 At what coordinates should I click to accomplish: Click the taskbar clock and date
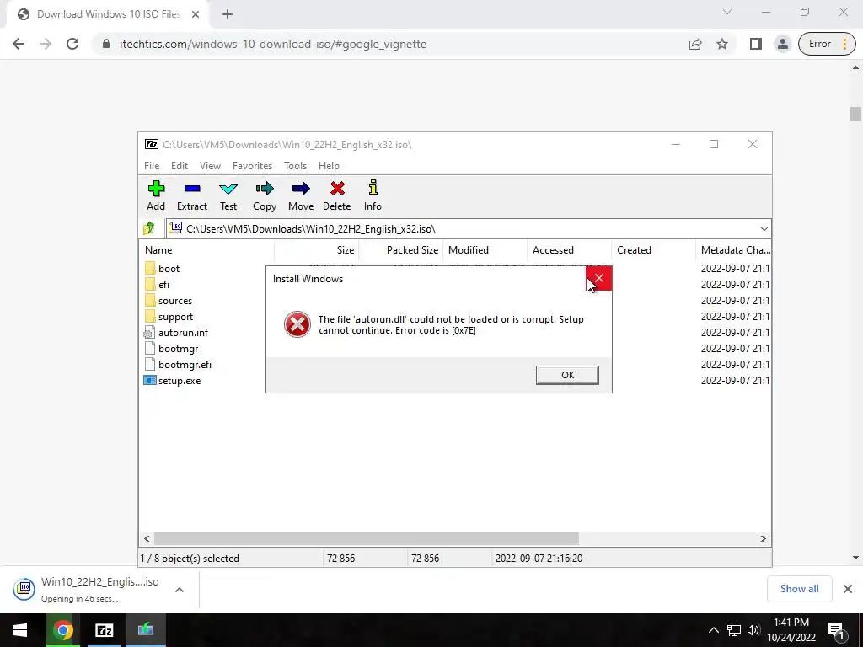click(x=791, y=630)
